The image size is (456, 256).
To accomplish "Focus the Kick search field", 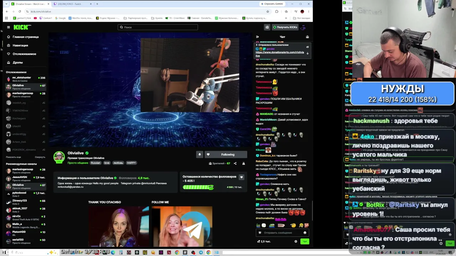I will pos(158,27).
